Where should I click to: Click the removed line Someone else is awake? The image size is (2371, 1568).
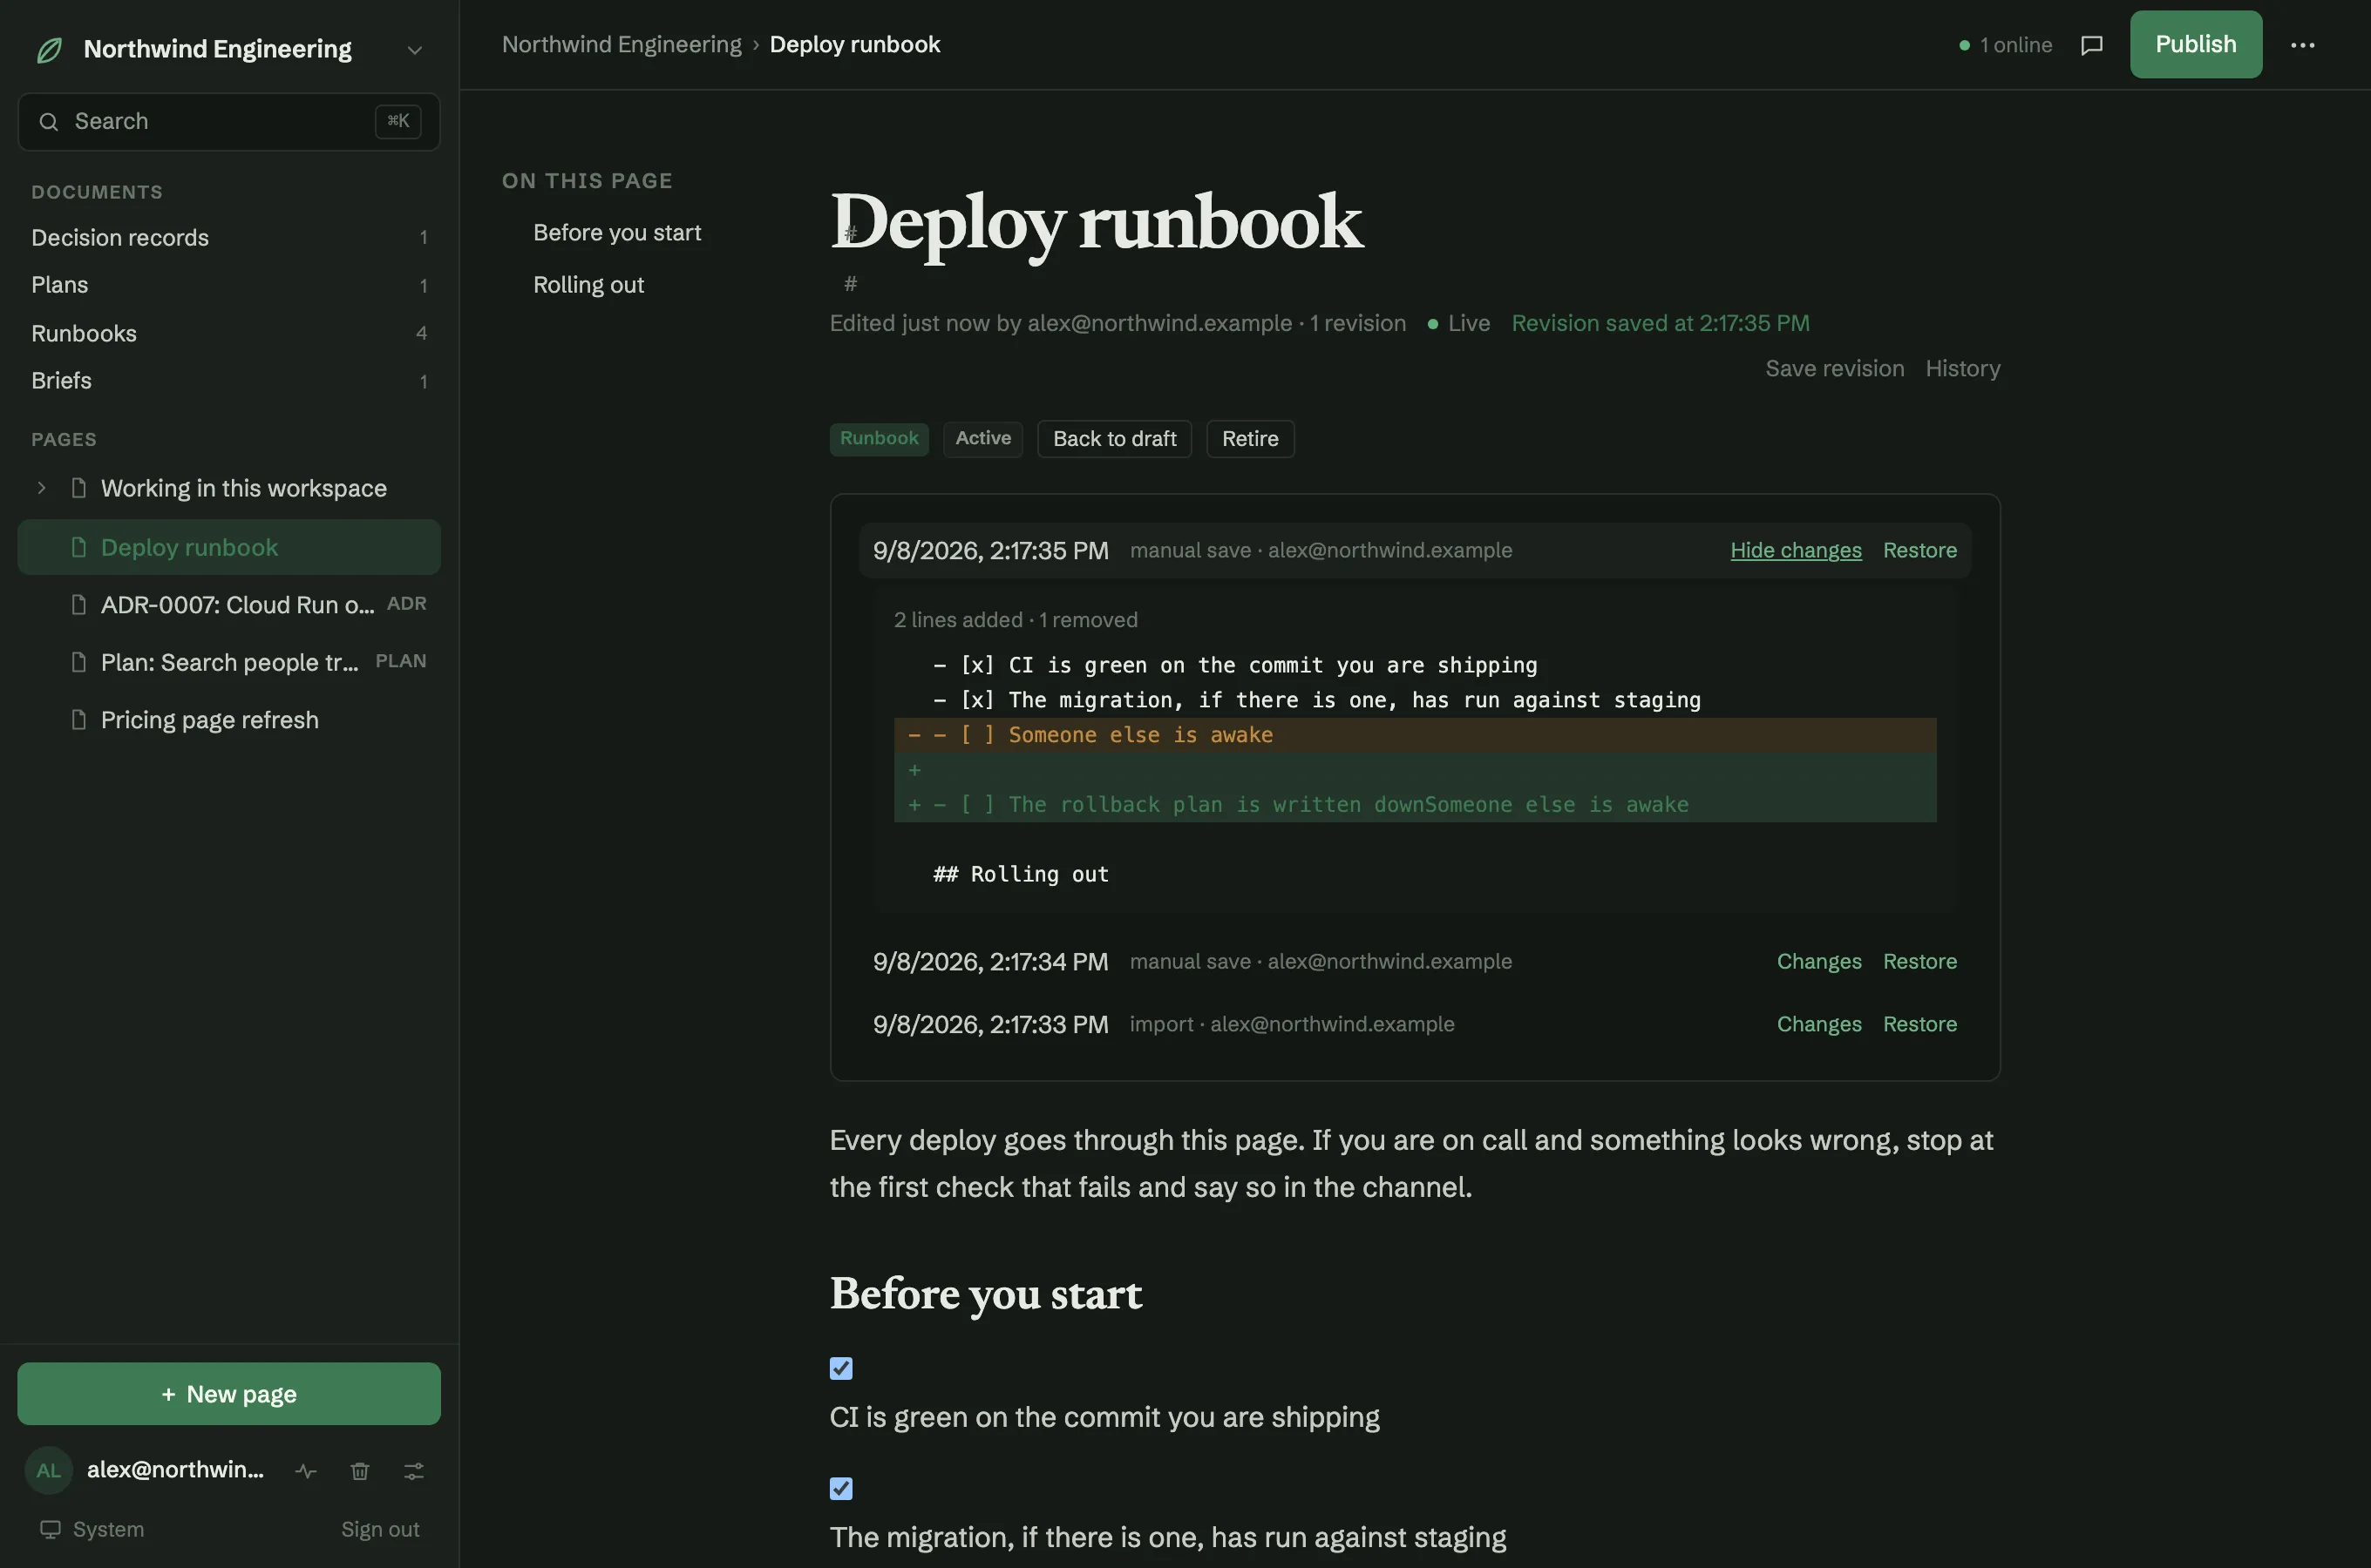[1415, 735]
